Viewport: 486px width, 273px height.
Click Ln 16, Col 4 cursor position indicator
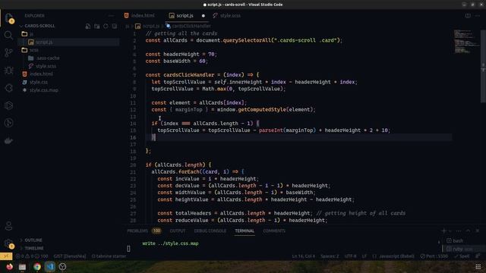pos(304,256)
